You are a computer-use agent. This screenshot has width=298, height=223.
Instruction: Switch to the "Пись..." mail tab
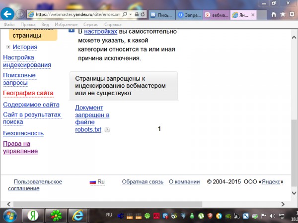[x=162, y=15]
